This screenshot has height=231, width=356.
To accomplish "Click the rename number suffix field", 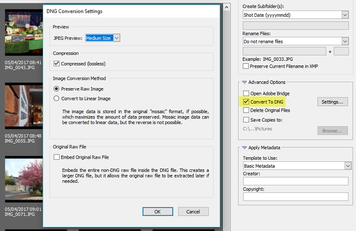I will coord(341,51).
